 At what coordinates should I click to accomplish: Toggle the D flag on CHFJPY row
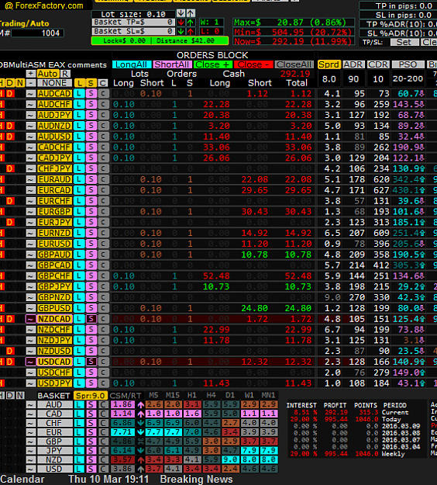(10, 168)
